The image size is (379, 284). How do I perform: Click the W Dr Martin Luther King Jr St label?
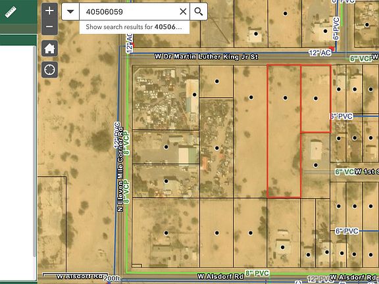207,57
